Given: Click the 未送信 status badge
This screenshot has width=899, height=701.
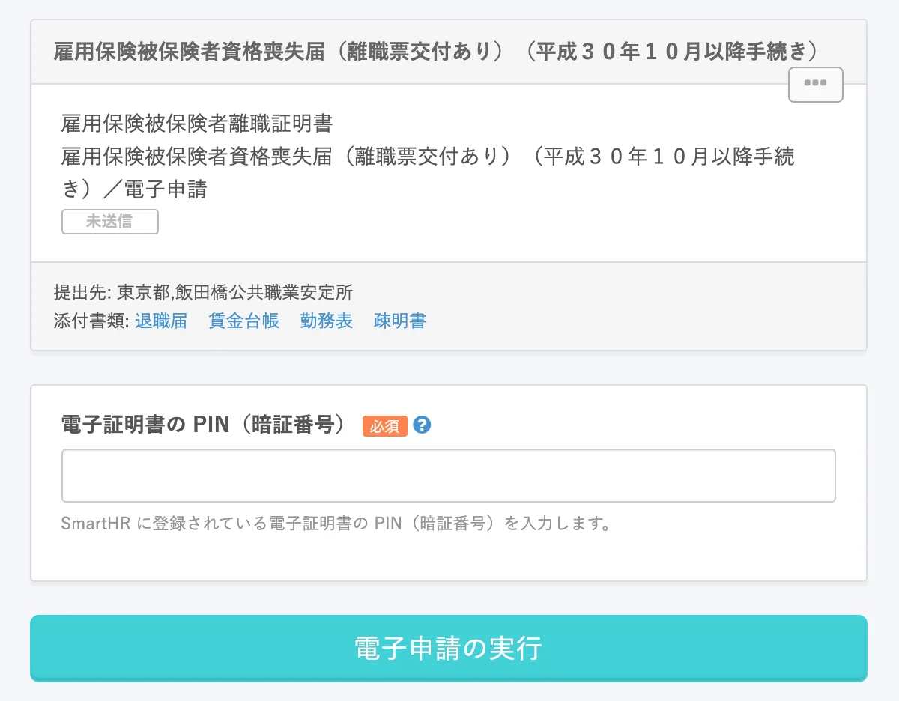Looking at the screenshot, I should coord(110,222).
